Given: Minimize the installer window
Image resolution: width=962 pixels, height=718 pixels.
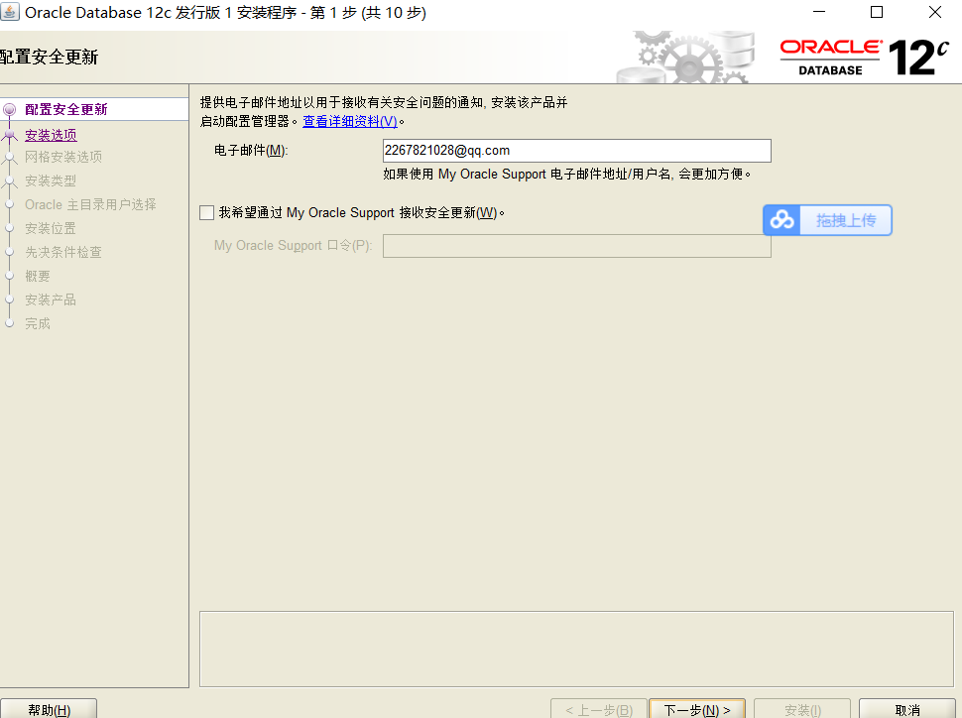Looking at the screenshot, I should coord(819,12).
